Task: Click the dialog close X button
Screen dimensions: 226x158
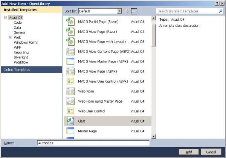Action: tap(222, 3)
